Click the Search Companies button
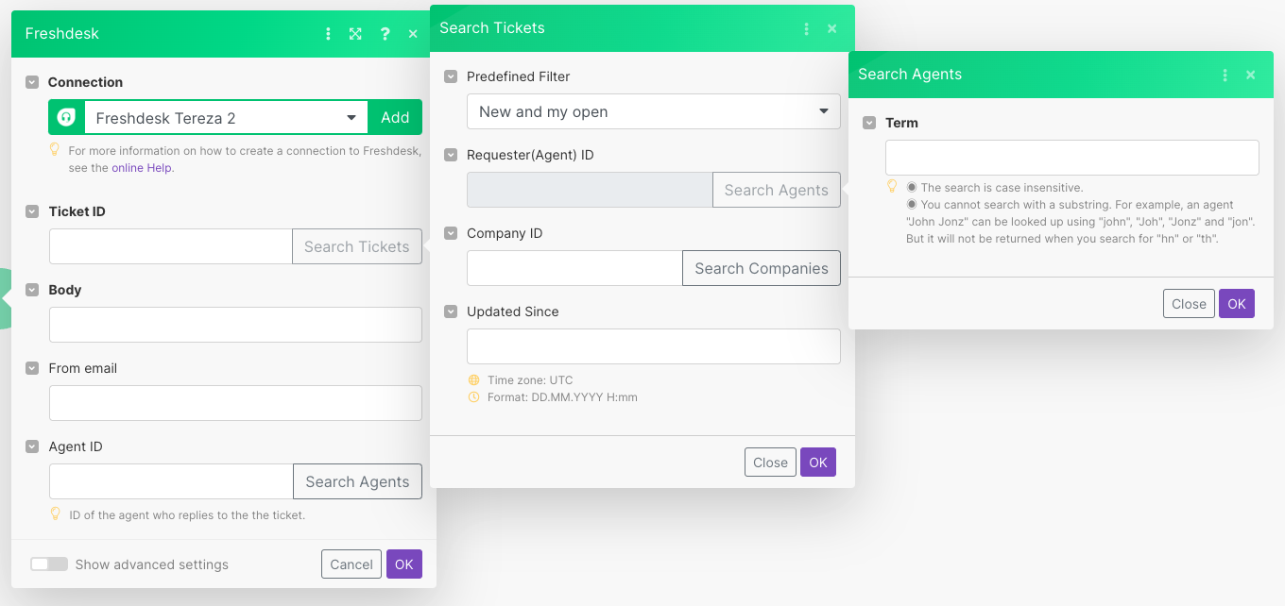1285x606 pixels. tap(761, 268)
